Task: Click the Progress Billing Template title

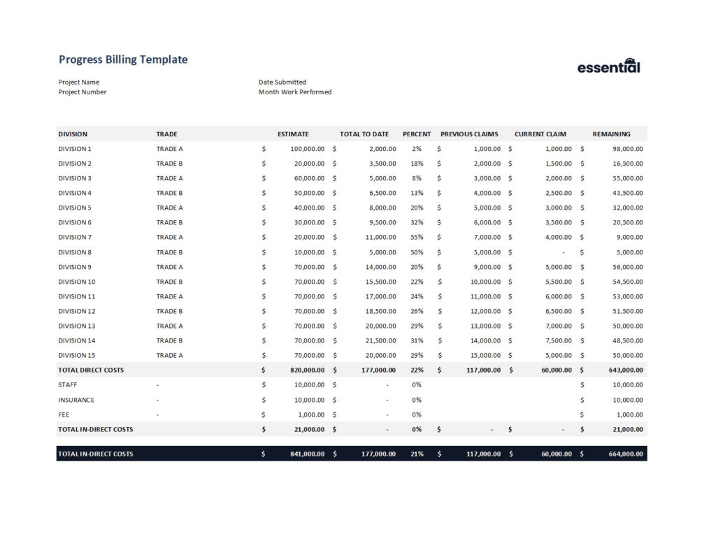Action: click(123, 59)
